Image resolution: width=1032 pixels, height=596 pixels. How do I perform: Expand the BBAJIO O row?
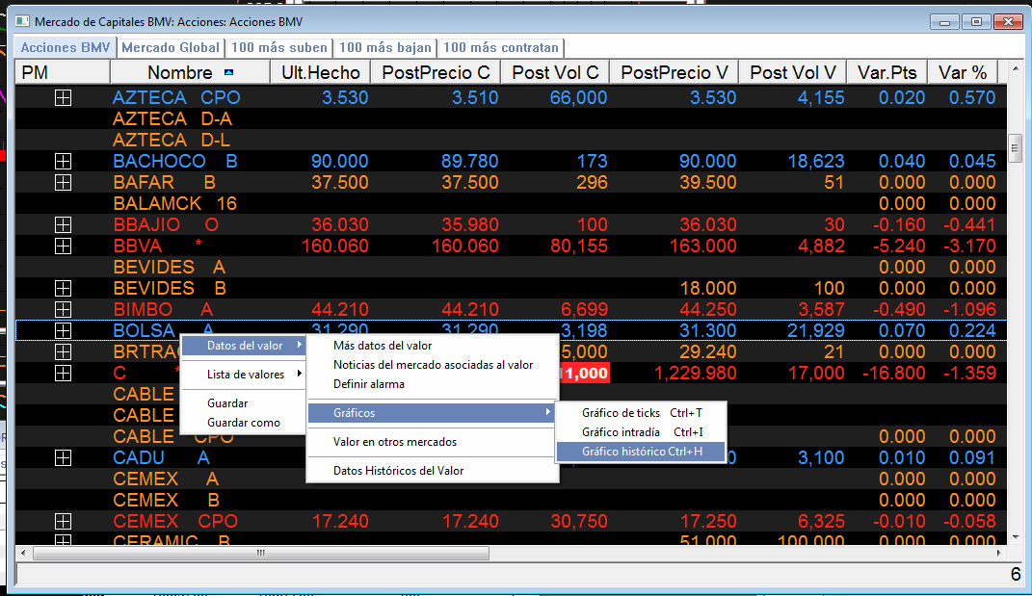64,225
